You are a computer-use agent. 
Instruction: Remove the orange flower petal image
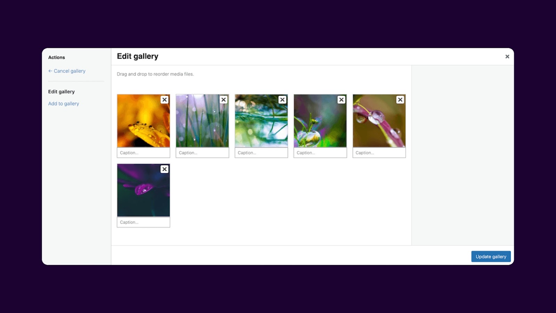coord(165,100)
